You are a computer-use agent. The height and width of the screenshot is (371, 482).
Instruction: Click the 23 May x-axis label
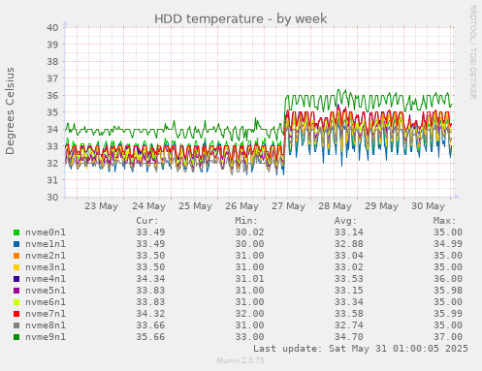point(101,206)
